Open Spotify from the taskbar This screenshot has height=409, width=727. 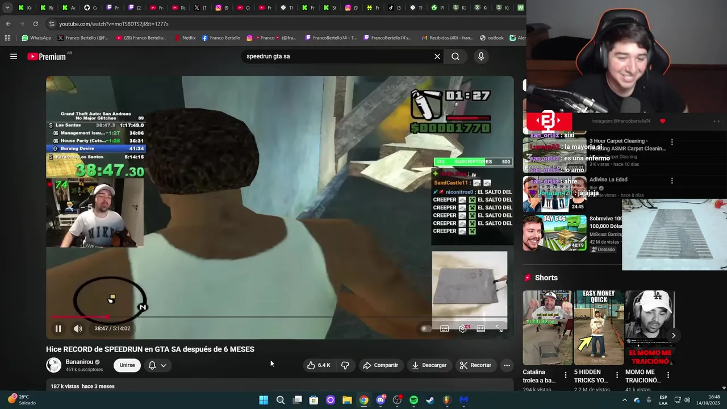[x=413, y=400]
